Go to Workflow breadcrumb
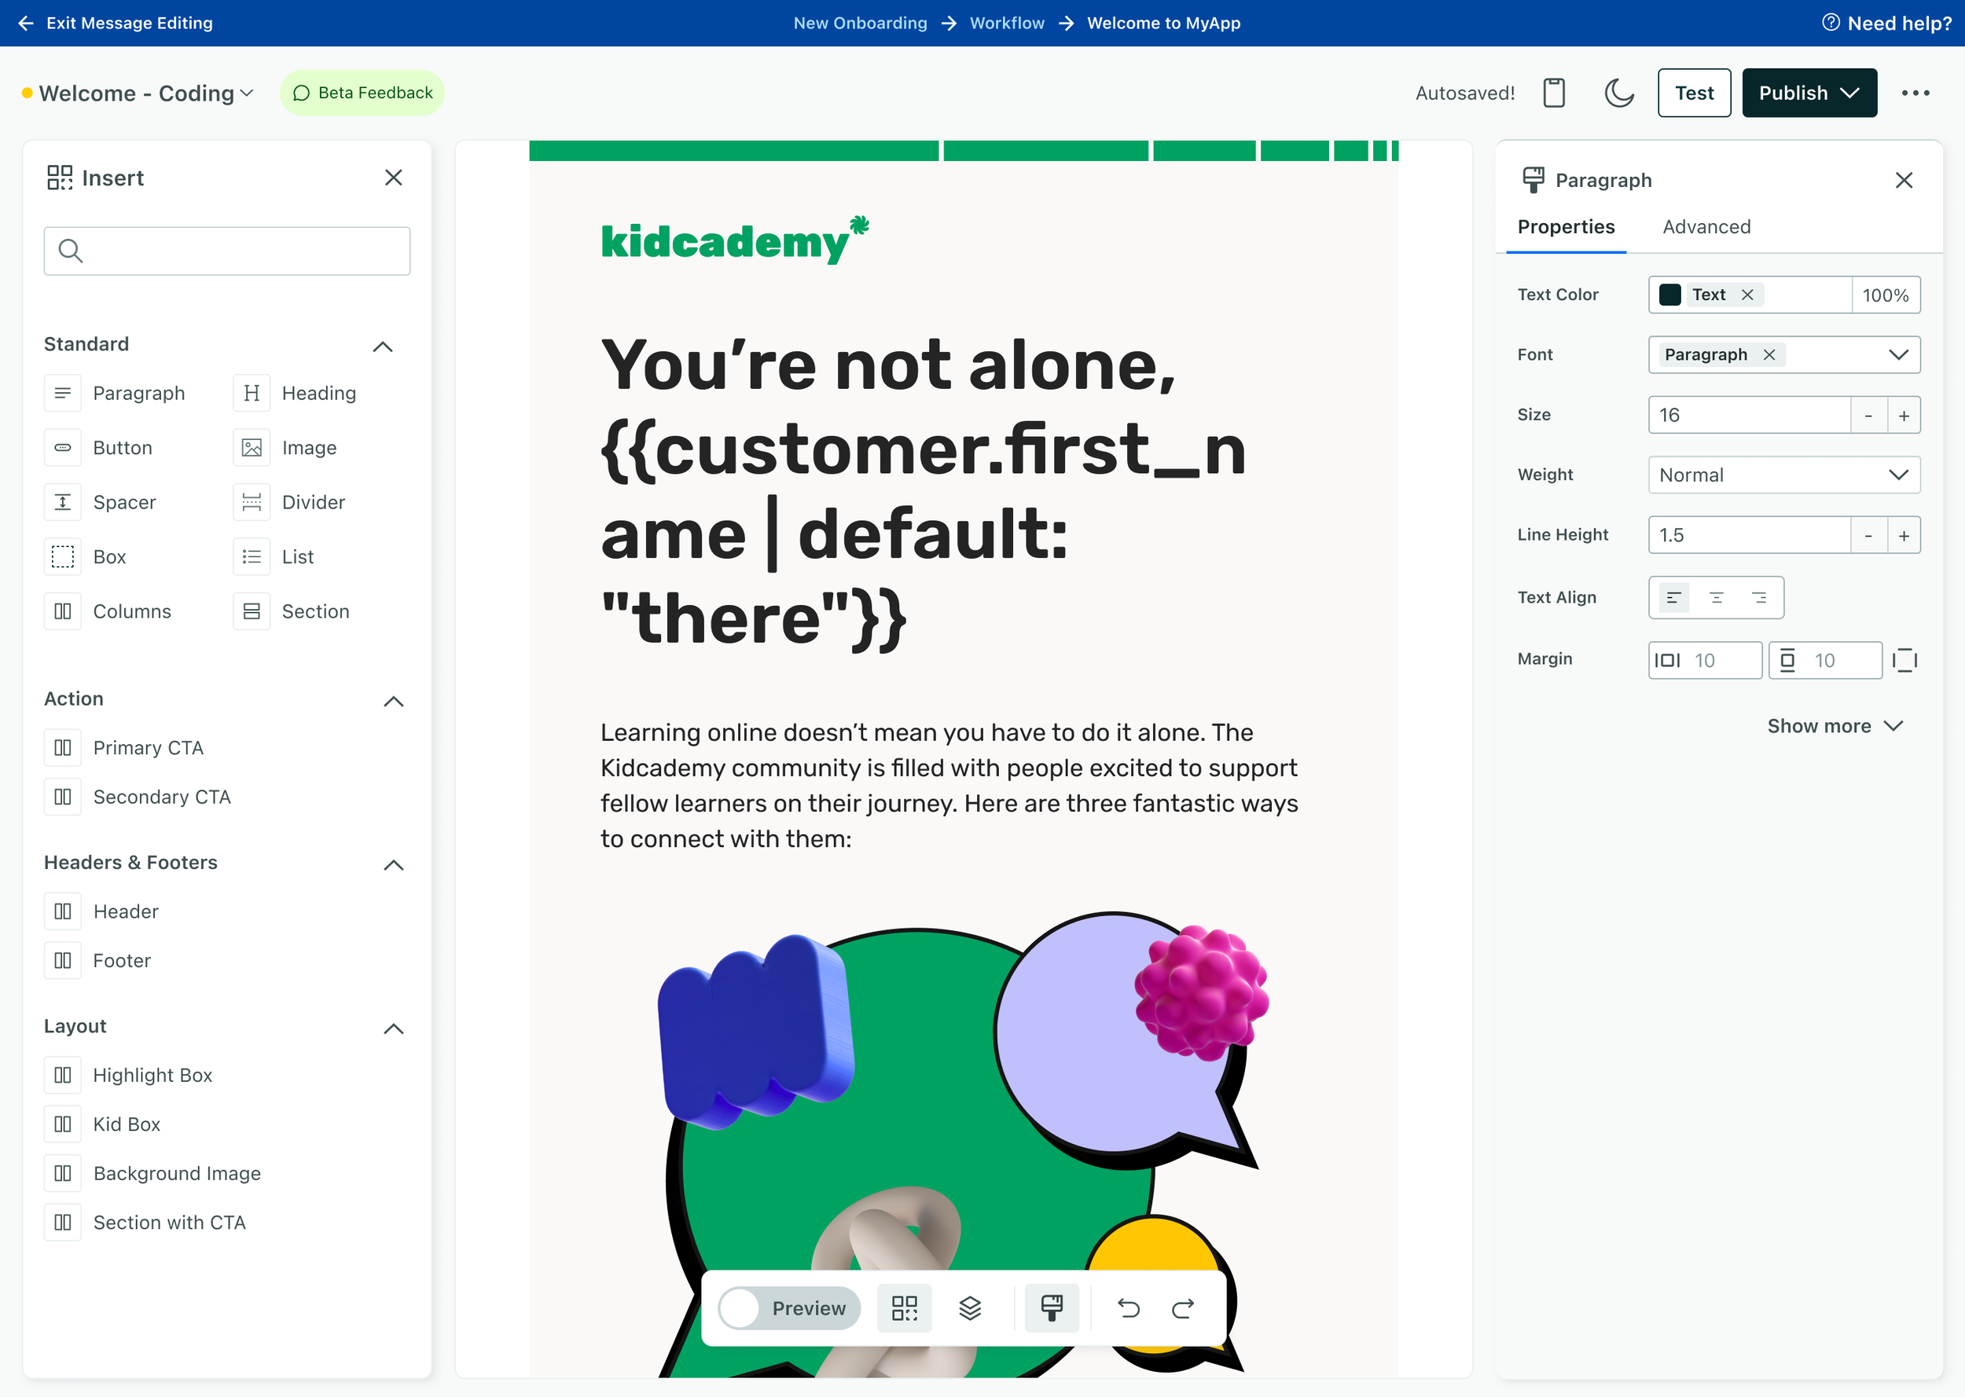 point(1007,24)
